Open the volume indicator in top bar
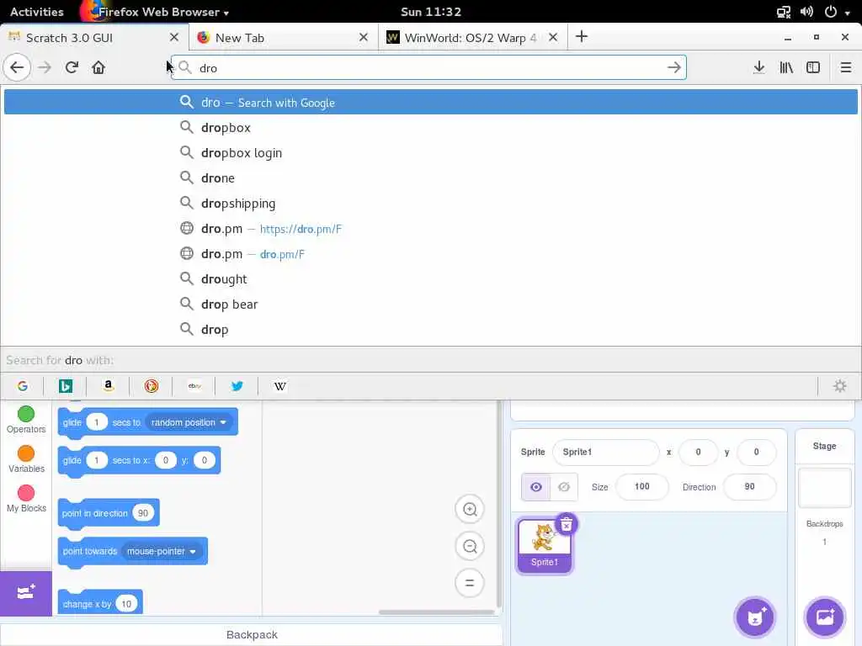Viewport: 862px width, 646px height. click(807, 12)
